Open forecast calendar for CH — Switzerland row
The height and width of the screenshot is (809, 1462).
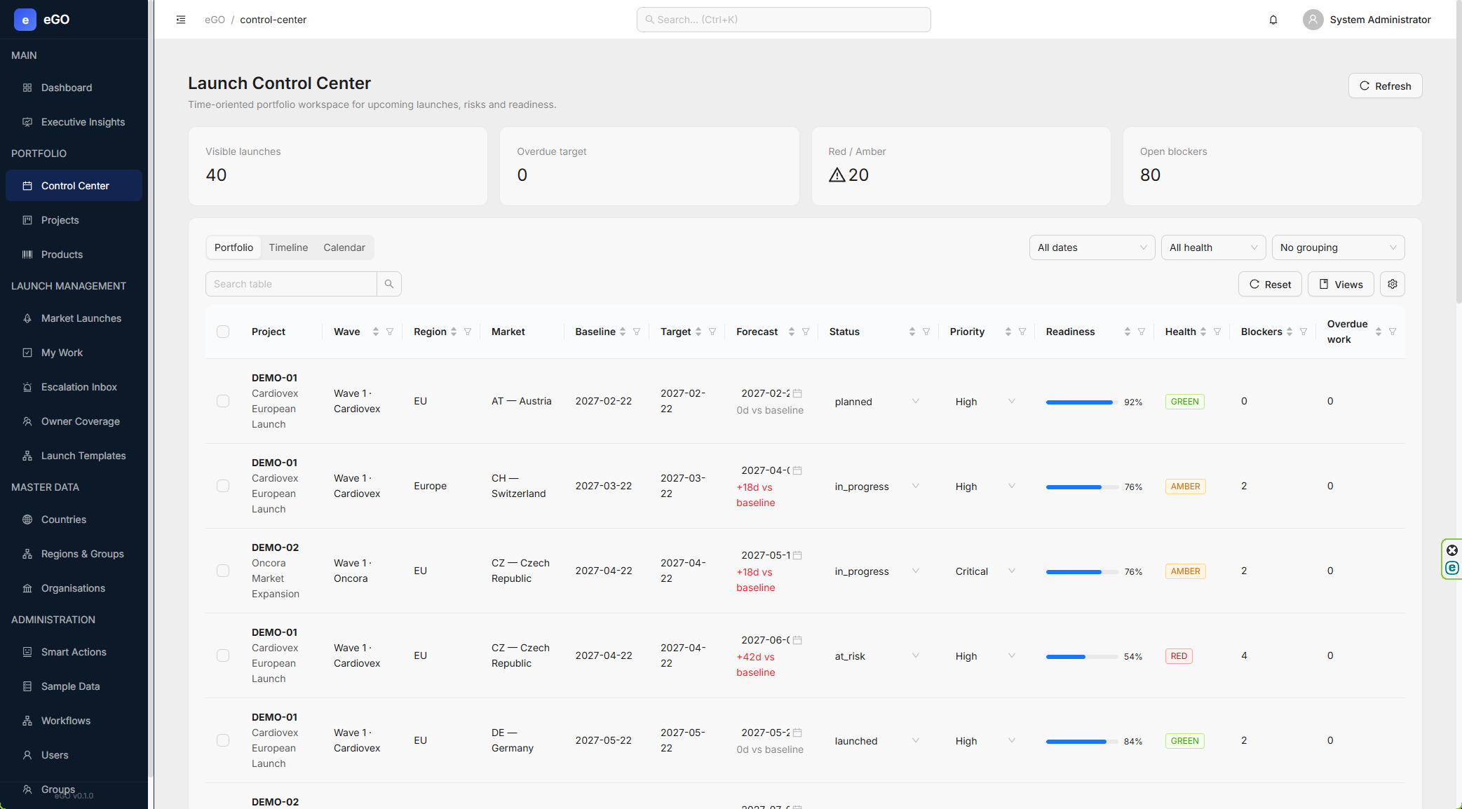point(797,470)
